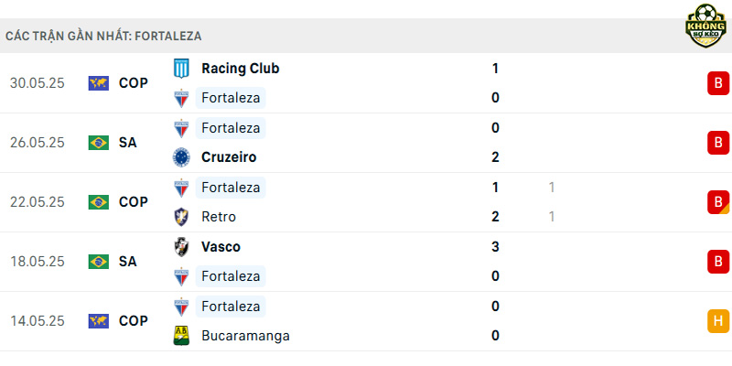732x366 pixels.
Task: Open the Cruzeiro team link
Action: click(x=229, y=157)
